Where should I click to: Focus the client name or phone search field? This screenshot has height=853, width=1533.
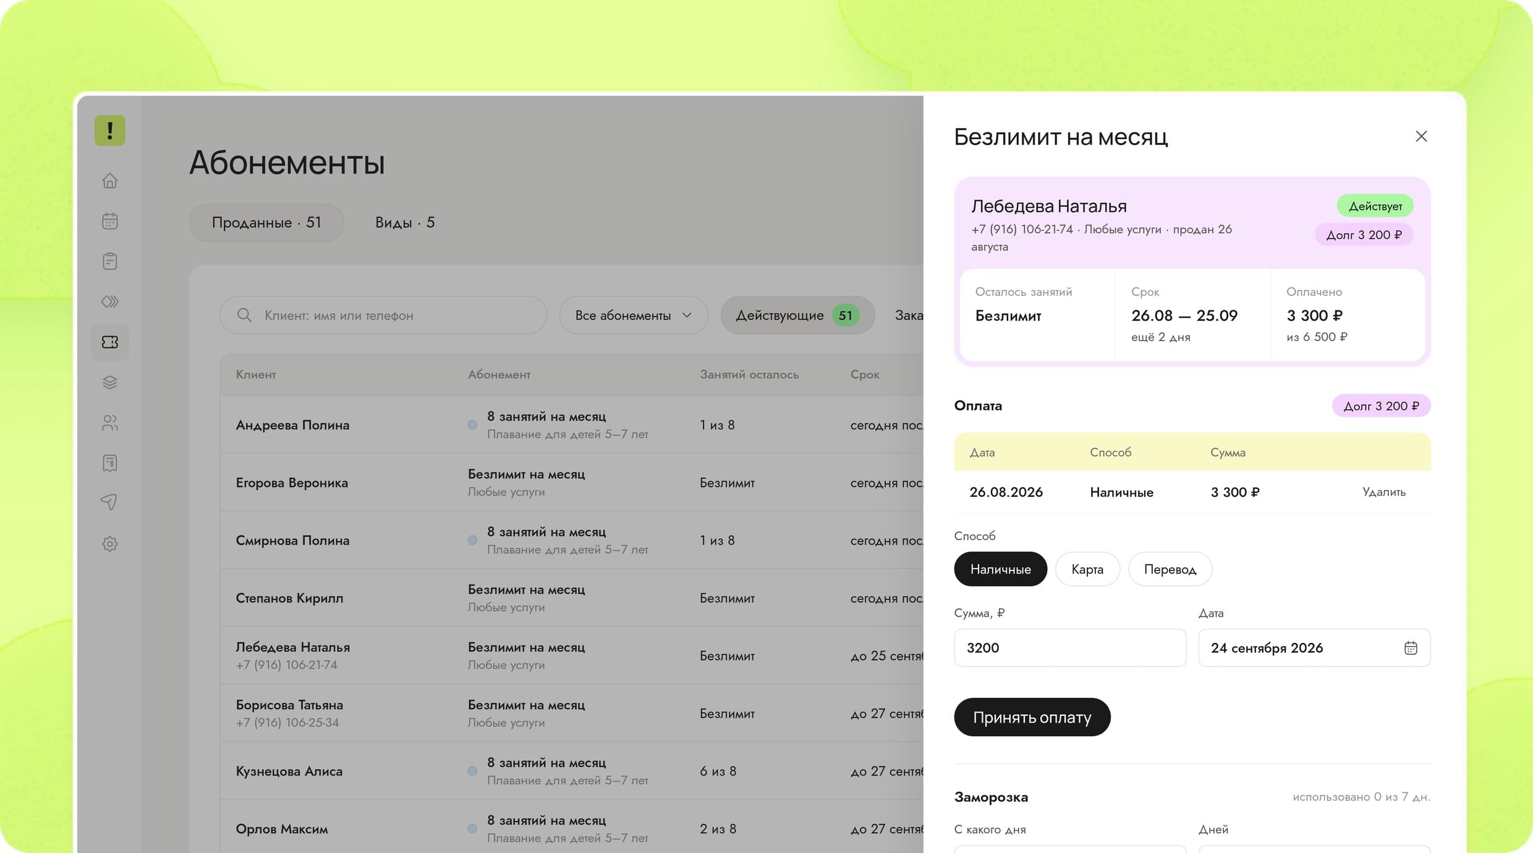(x=383, y=315)
